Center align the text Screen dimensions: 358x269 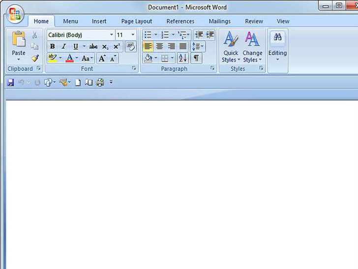pyautogui.click(x=159, y=46)
